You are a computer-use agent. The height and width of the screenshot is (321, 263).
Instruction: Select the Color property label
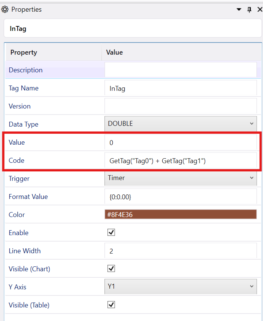[17, 214]
